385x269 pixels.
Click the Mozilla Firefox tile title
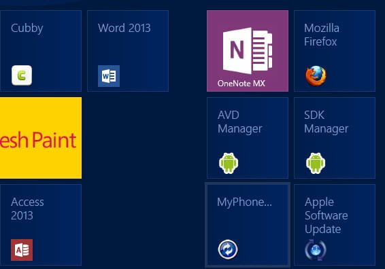click(322, 35)
